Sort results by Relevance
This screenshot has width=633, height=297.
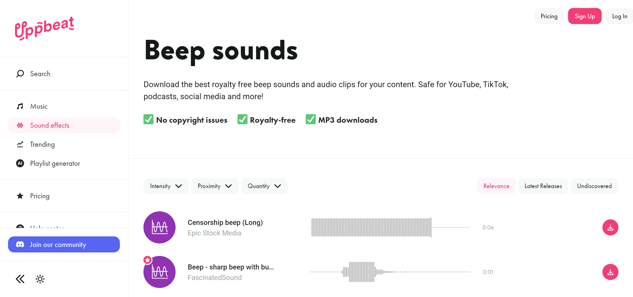point(496,186)
